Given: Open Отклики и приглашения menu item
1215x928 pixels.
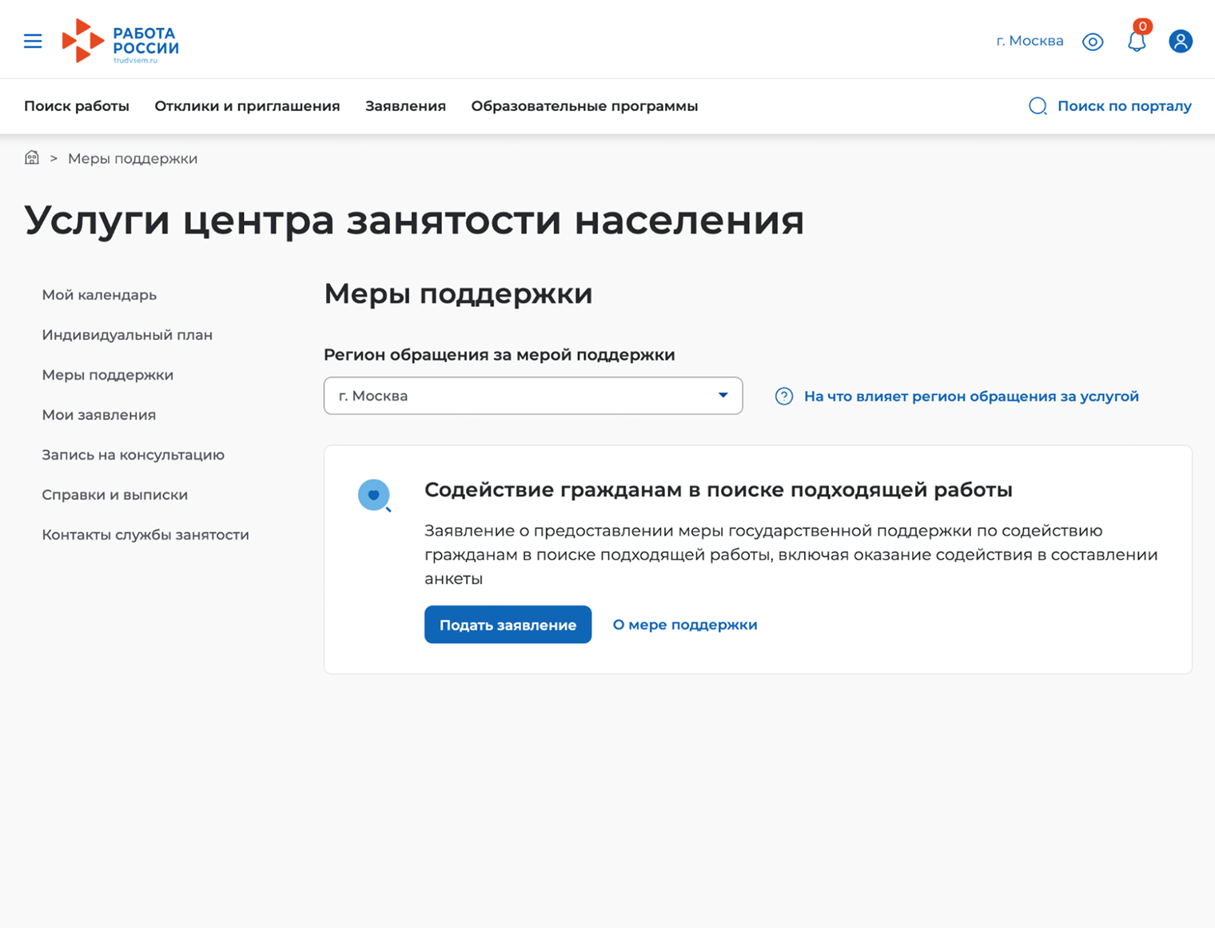Looking at the screenshot, I should 247,106.
